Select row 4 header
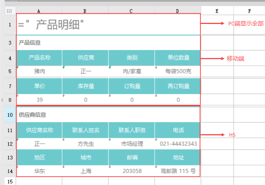The height and width of the screenshot is (185, 265). pos(10,58)
